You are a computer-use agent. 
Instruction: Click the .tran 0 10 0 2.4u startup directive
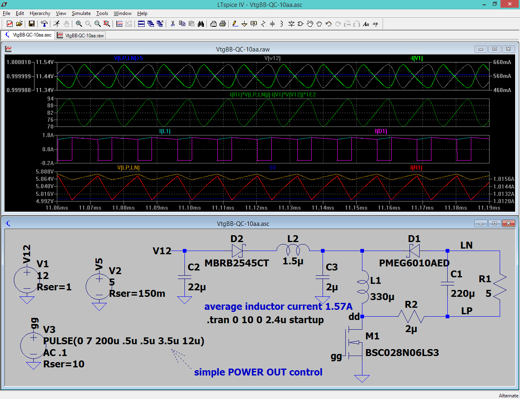click(x=265, y=320)
